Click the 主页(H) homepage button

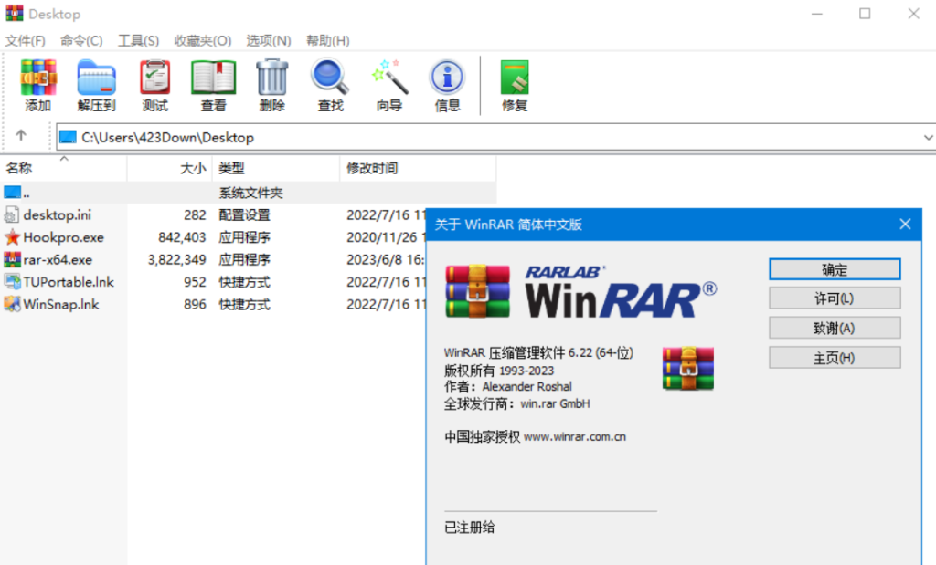834,358
